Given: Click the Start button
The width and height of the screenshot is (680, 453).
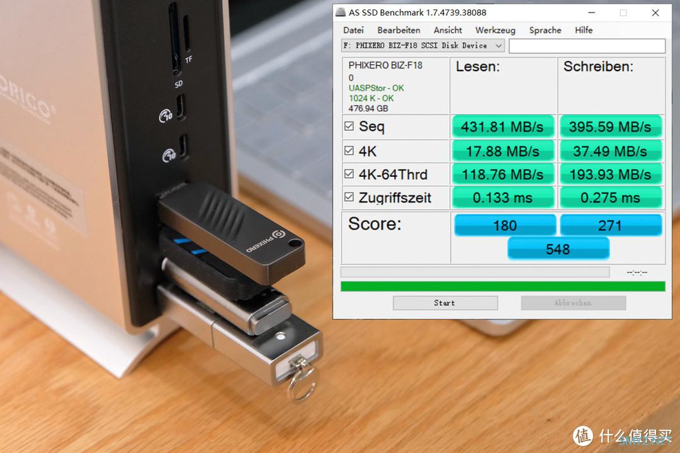Looking at the screenshot, I should [445, 303].
